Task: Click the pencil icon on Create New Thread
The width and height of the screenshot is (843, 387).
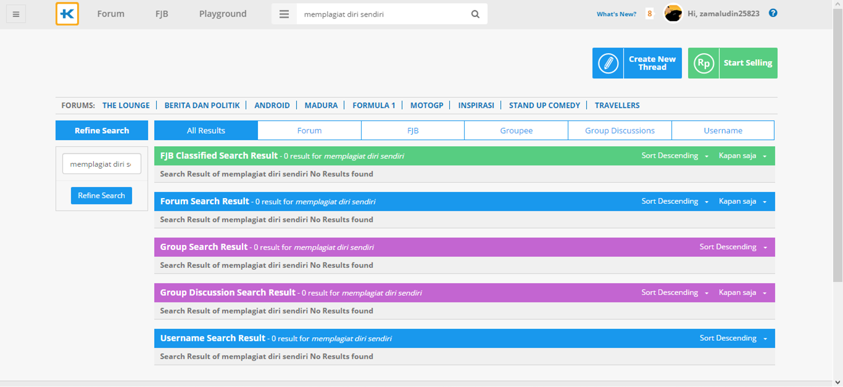Action: 607,62
